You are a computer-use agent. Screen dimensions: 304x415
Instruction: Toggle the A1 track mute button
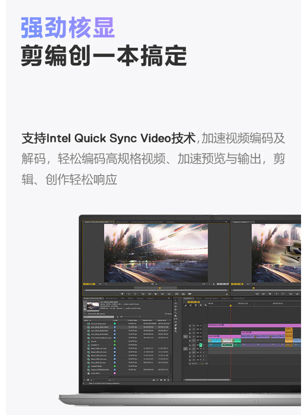pos(201,345)
